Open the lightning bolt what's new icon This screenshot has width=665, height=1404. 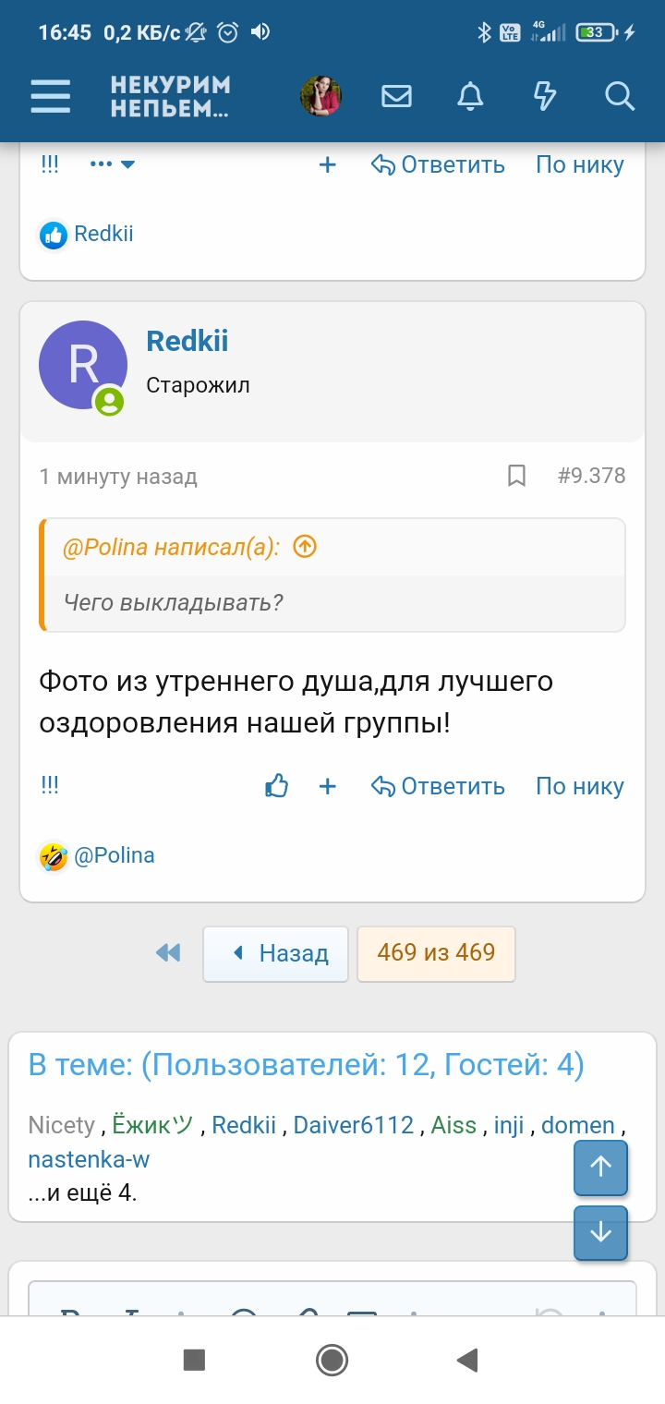pos(545,96)
